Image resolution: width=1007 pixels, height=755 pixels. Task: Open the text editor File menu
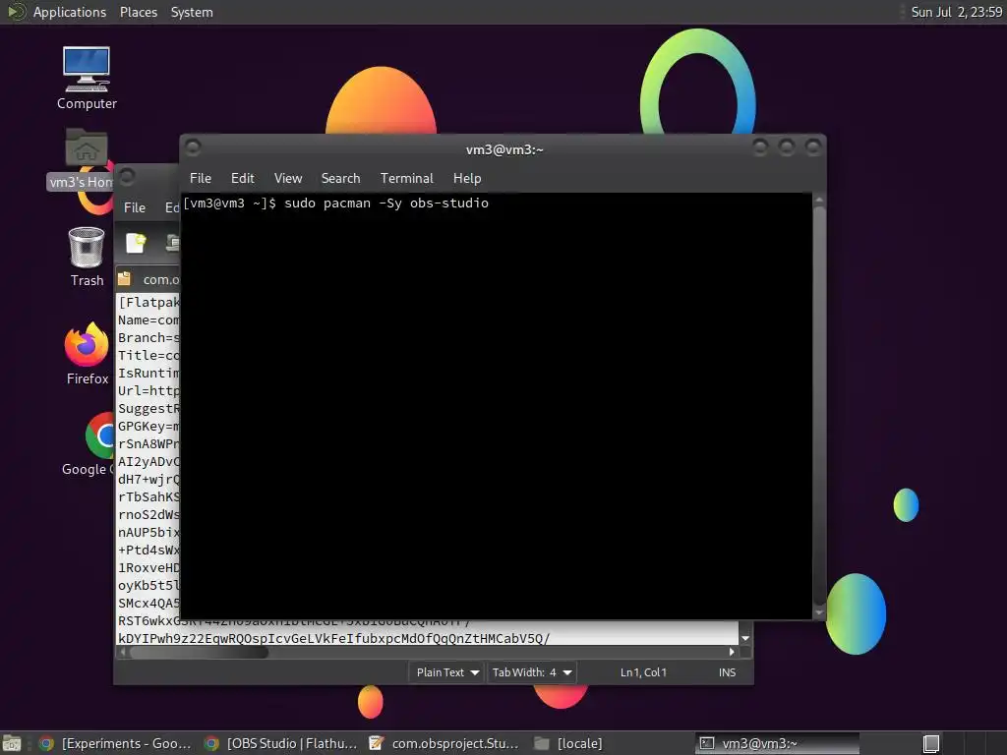tap(134, 207)
